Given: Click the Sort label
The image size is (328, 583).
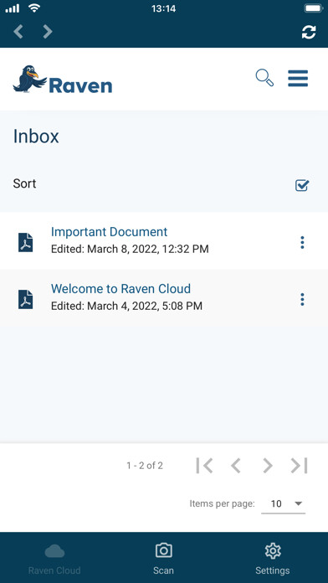Looking at the screenshot, I should 24,183.
